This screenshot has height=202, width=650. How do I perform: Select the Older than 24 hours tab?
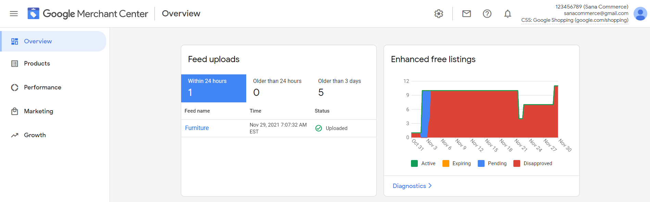tap(279, 88)
